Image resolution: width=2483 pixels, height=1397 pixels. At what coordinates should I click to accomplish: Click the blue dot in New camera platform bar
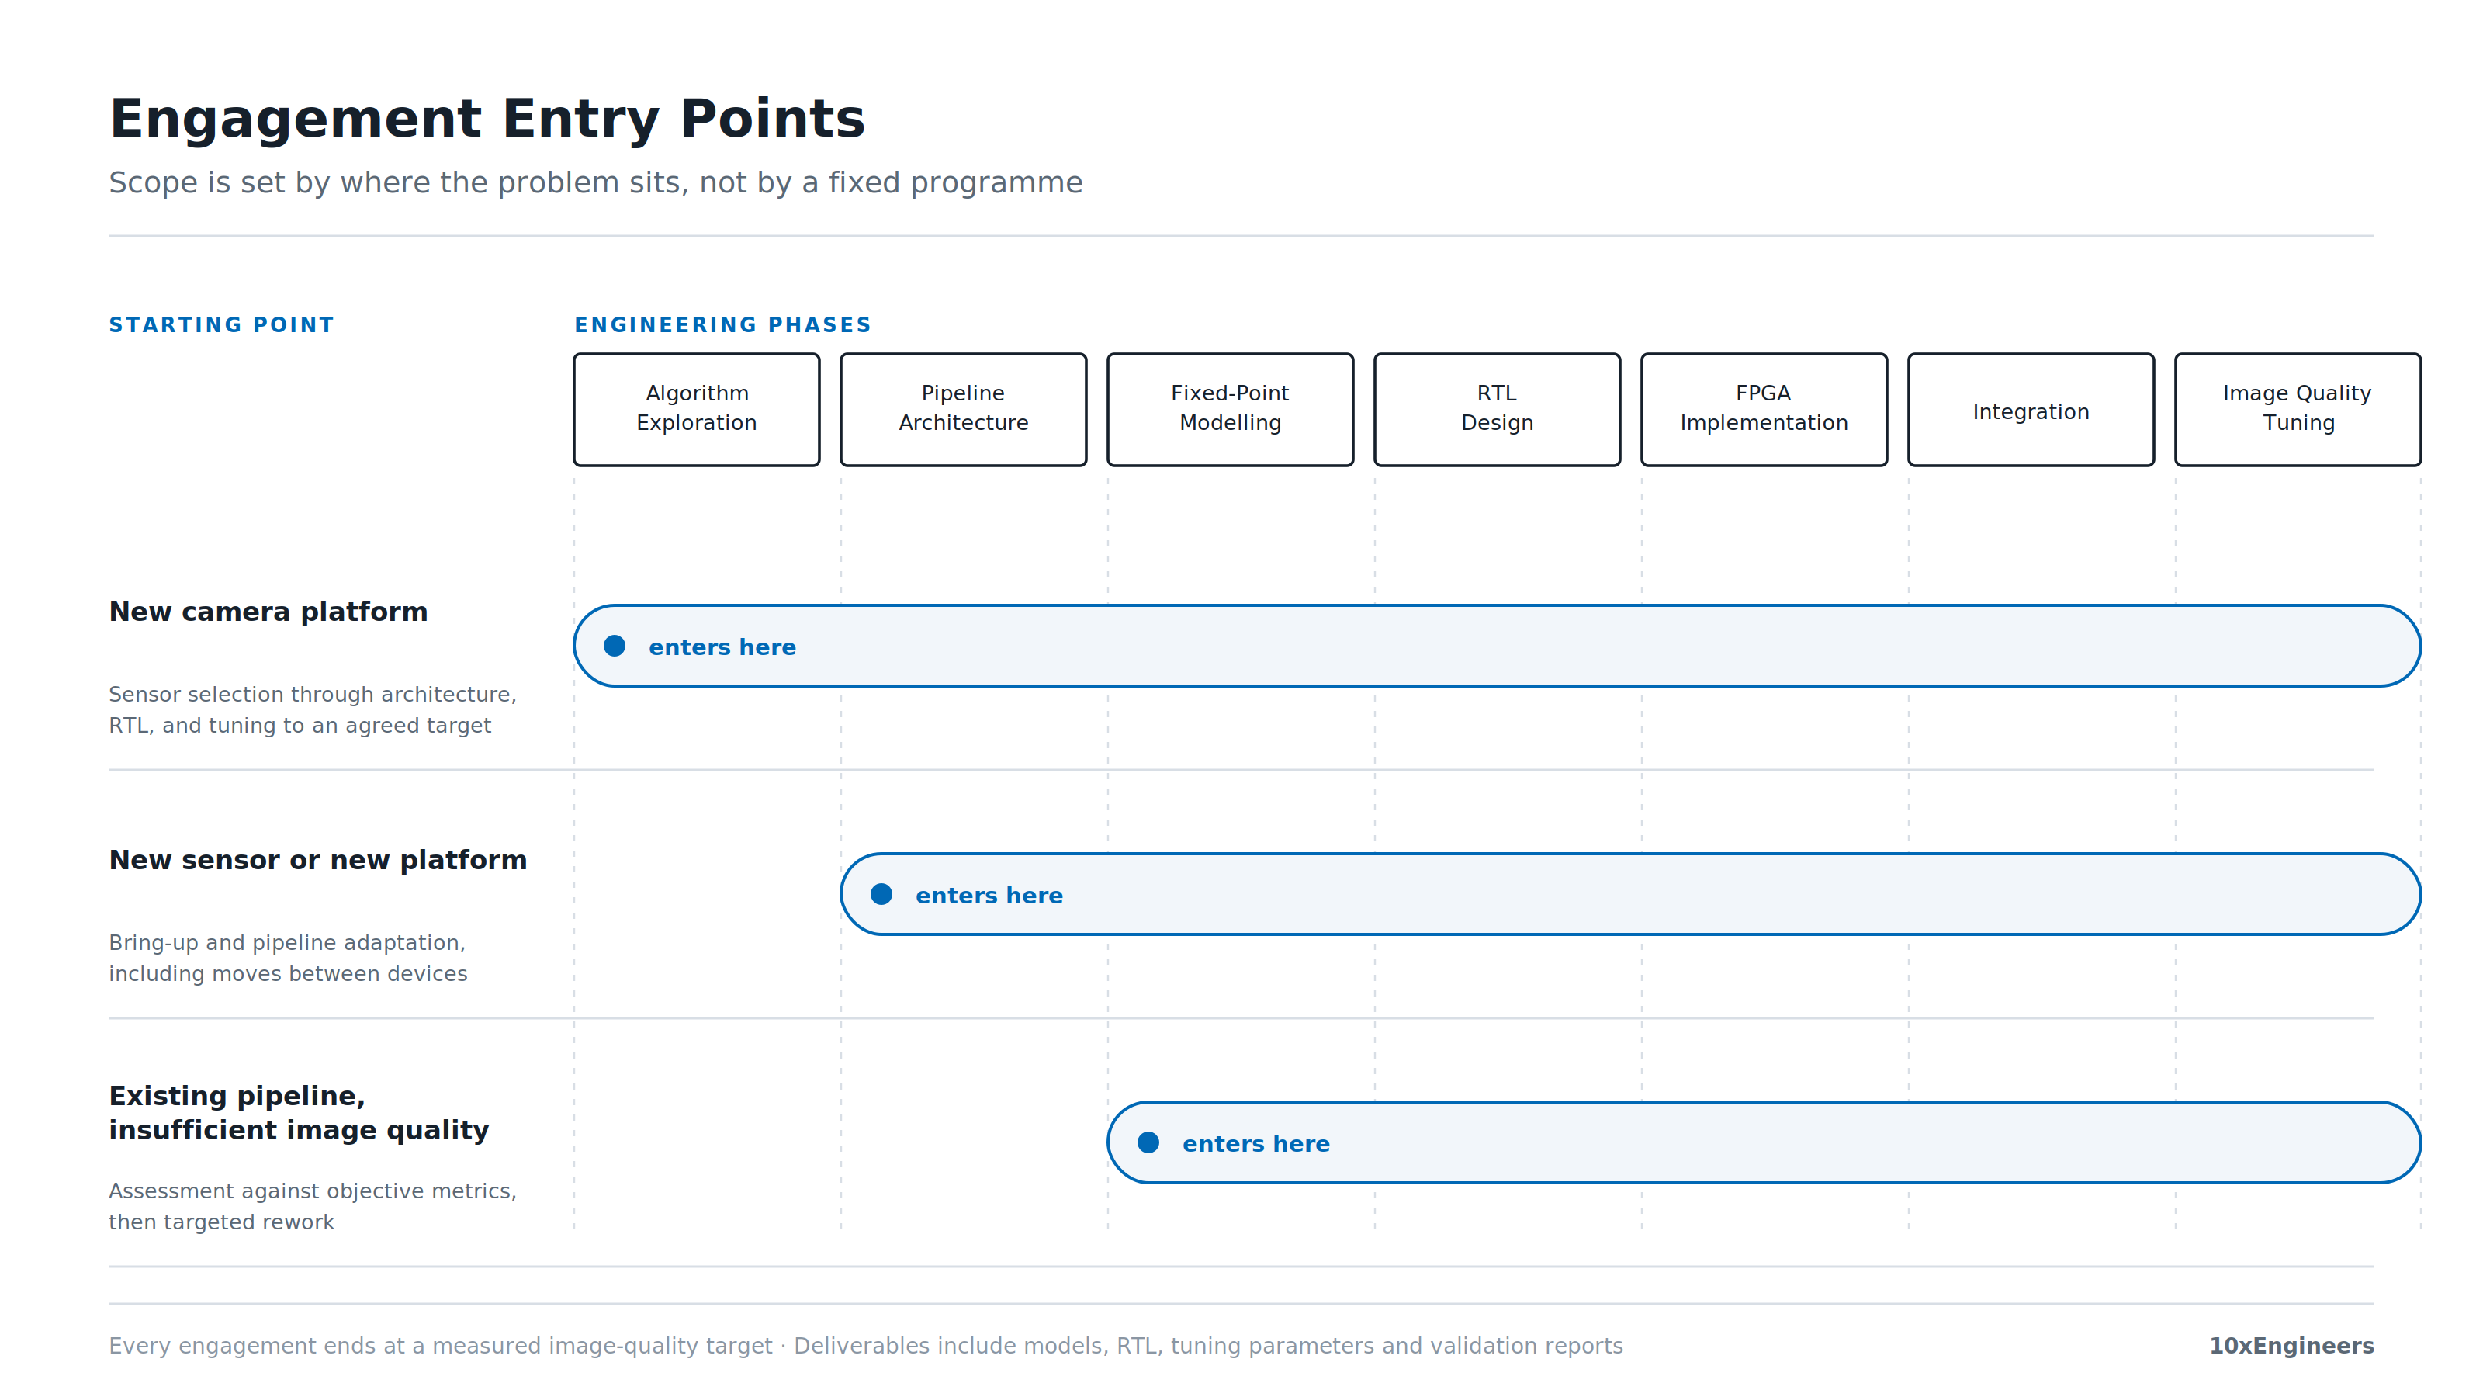click(x=614, y=646)
